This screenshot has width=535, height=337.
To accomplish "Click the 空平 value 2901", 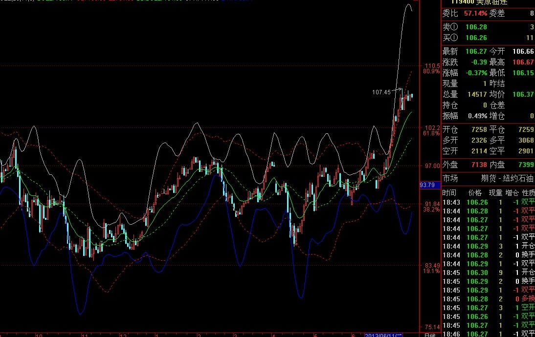I will (x=526, y=151).
